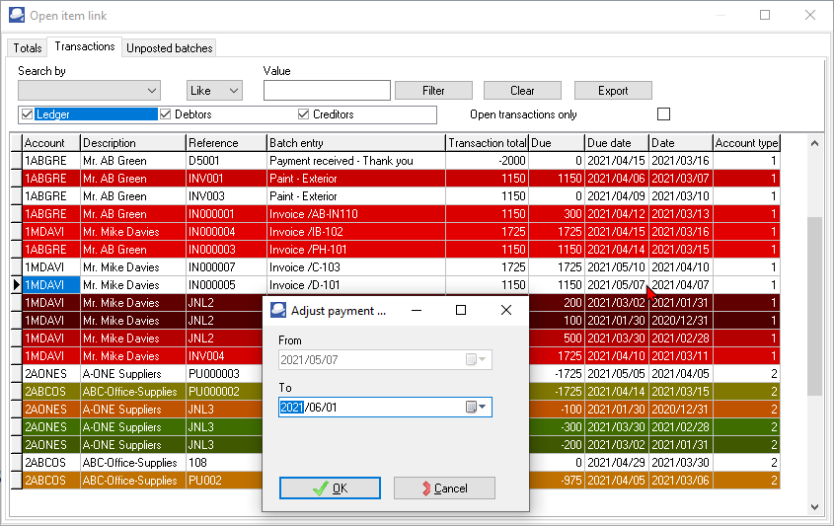Image resolution: width=834 pixels, height=526 pixels.
Task: Click the Batch entry column header
Action: [x=356, y=143]
